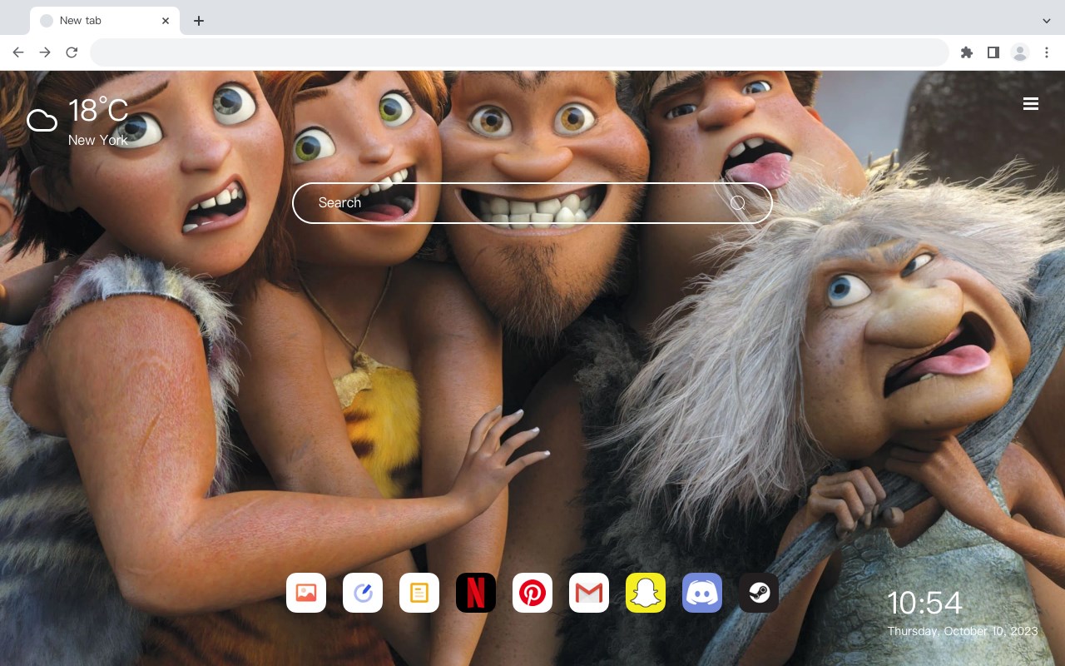This screenshot has height=666, width=1065.
Task: Click the search magnifier icon
Action: [x=738, y=203]
